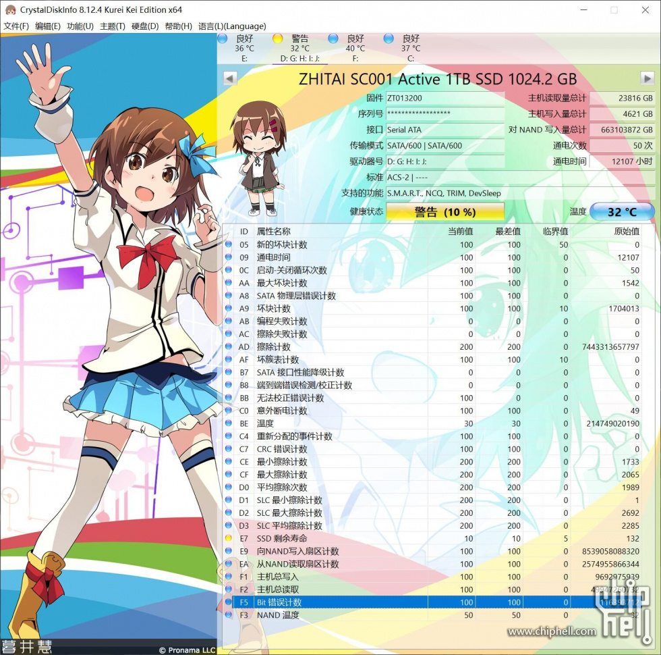Click the 32 °C temperature button
The width and height of the screenshot is (661, 655).
coord(622,211)
